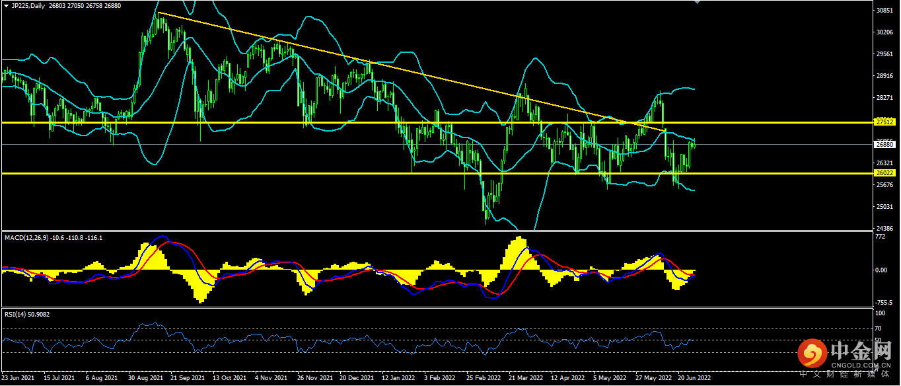
Task: Click the 30 Aug 2021 date label
Action: 145,379
